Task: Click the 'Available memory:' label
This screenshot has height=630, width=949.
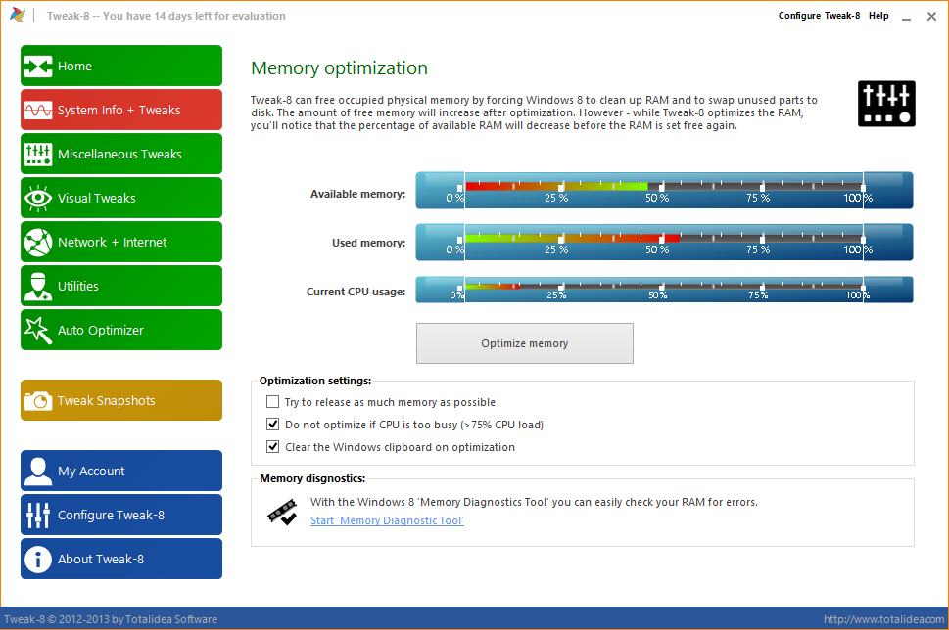Action: tap(357, 194)
